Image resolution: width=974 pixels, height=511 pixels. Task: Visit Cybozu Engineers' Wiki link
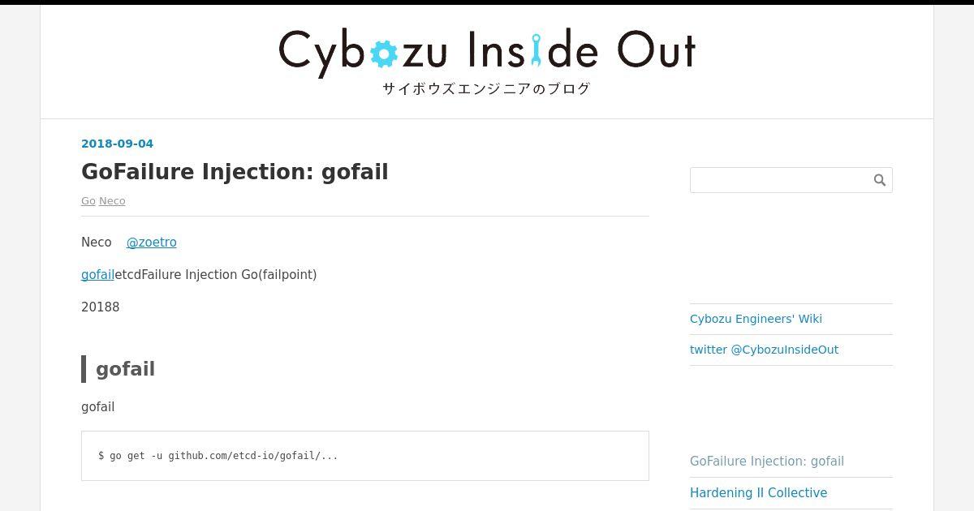click(x=756, y=319)
